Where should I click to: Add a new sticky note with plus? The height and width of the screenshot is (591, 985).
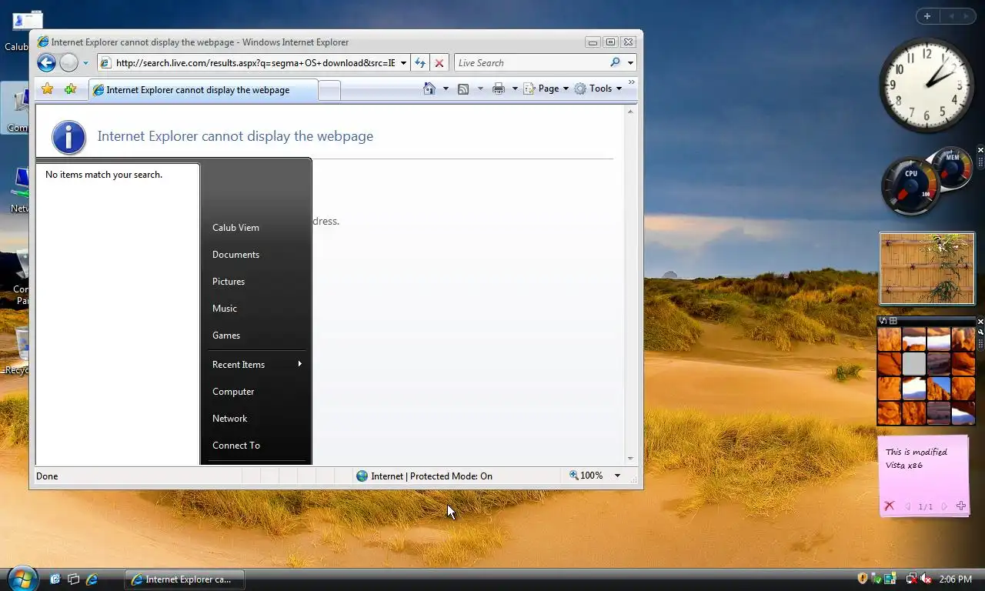click(961, 506)
